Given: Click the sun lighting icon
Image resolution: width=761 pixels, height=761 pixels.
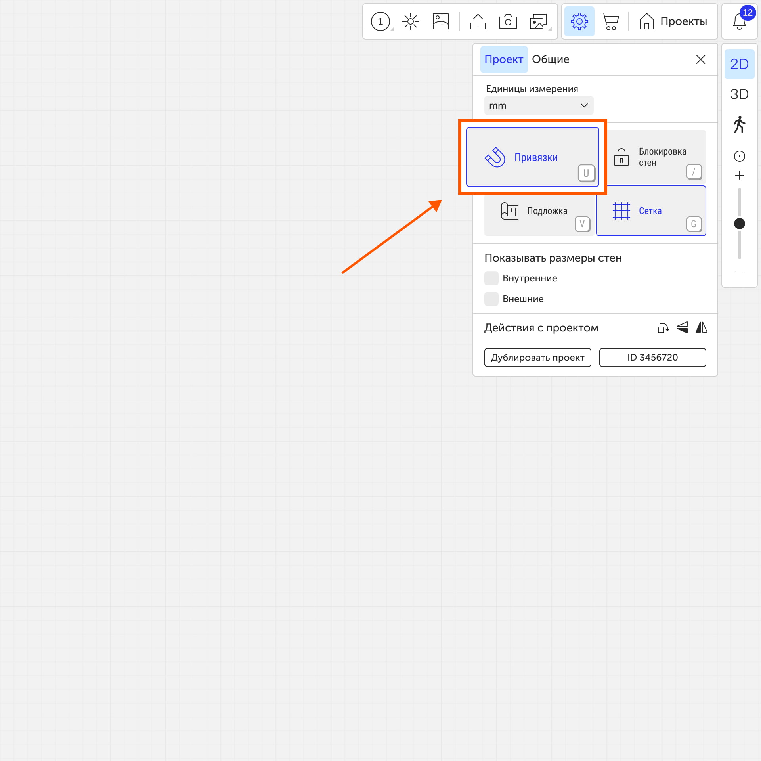Looking at the screenshot, I should click(410, 21).
